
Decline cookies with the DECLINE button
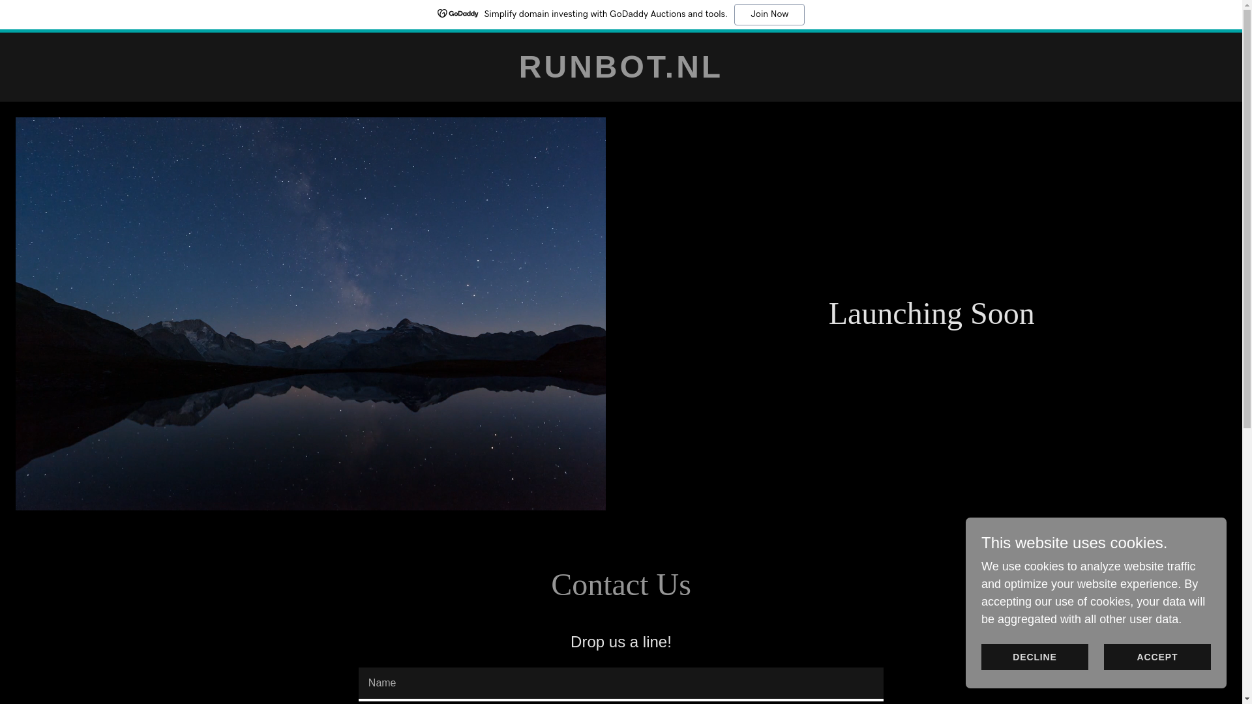[1034, 657]
